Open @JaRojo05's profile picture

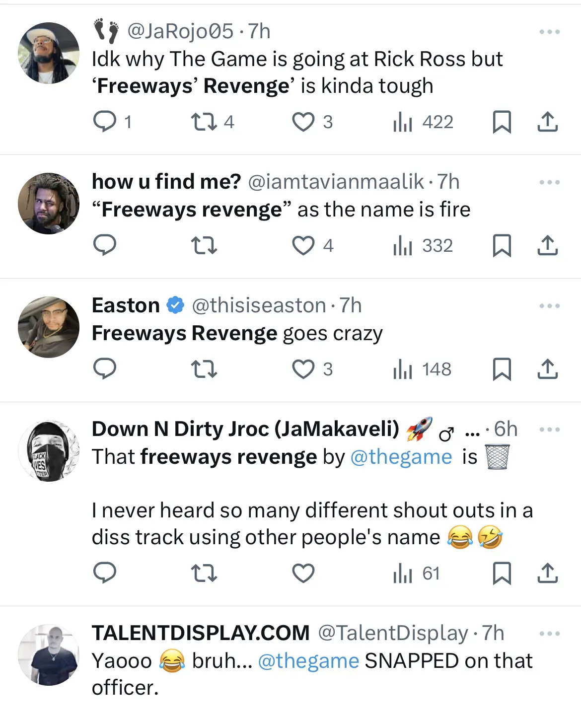(48, 53)
